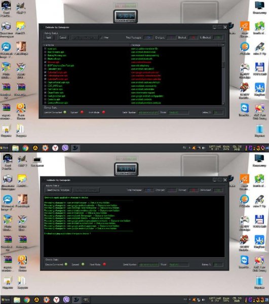Click red Root Mode indicator in log window
The width and height of the screenshot is (269, 304).
click(104, 264)
